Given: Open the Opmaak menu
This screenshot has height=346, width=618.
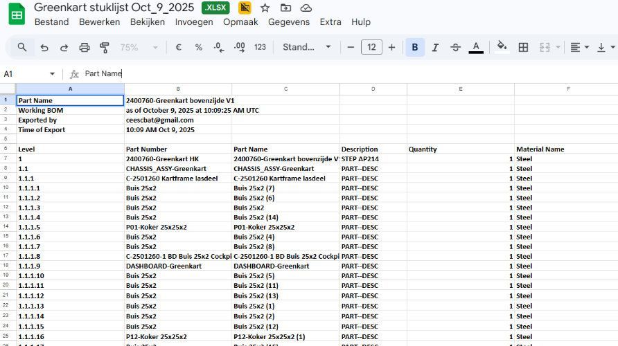Looking at the screenshot, I should pos(240,22).
